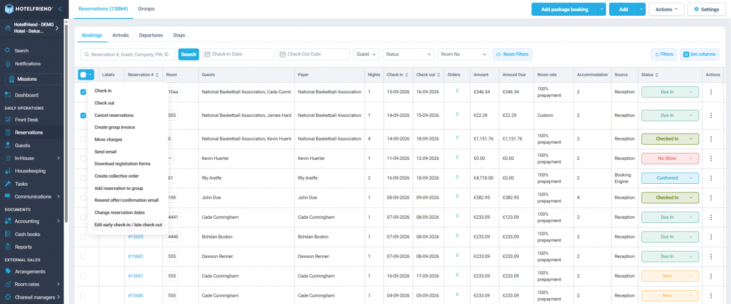
Task: Open three-dot actions for Bohdan Boston row
Action: [x=711, y=237]
